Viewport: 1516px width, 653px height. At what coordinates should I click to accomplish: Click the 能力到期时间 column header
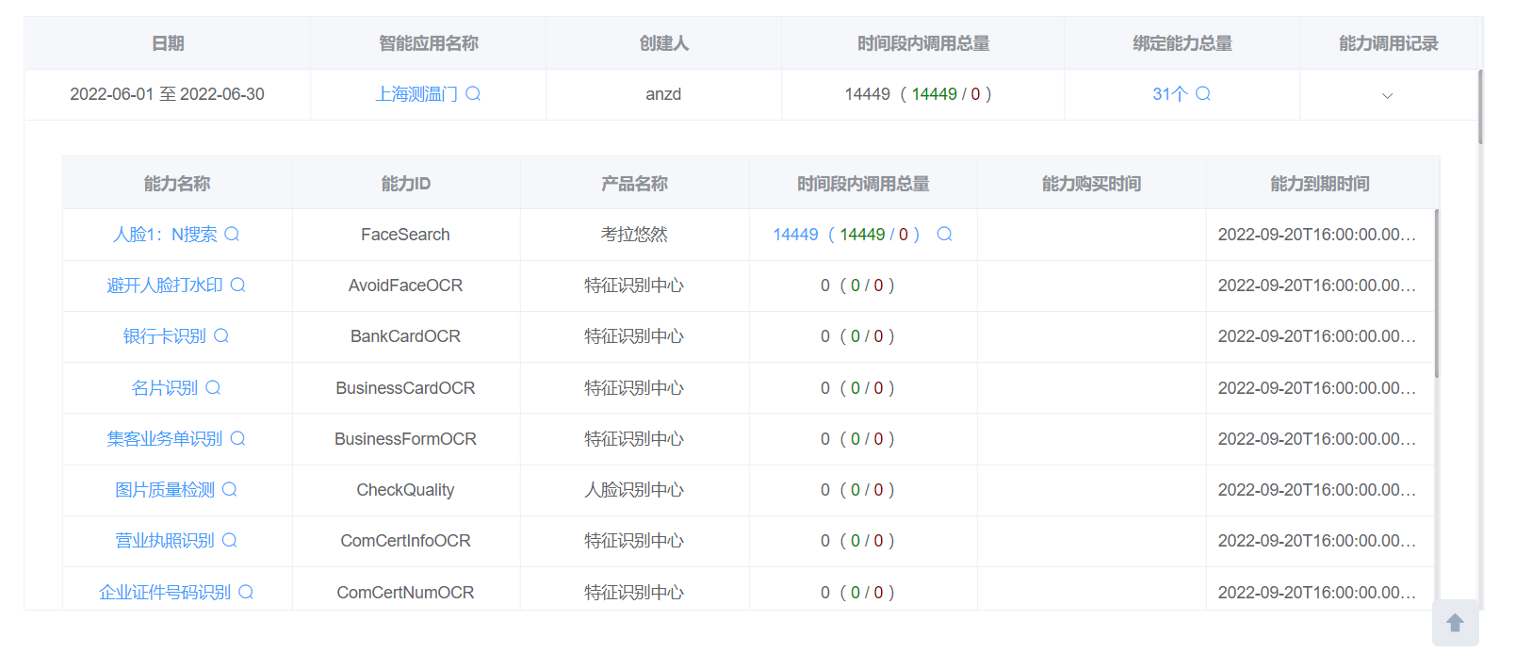[1320, 184]
